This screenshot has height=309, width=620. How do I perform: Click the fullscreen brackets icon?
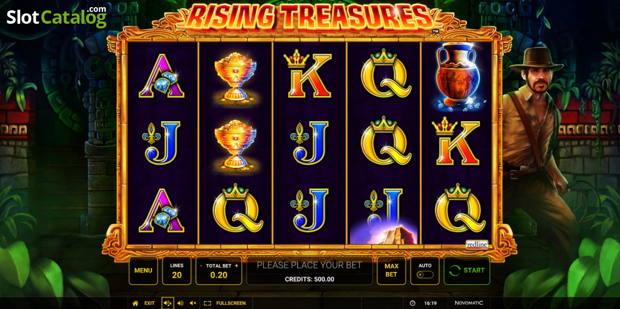[x=208, y=303]
